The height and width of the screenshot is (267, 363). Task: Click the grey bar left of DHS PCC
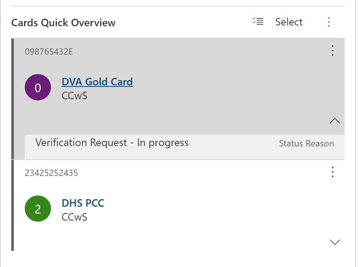pos(13,205)
